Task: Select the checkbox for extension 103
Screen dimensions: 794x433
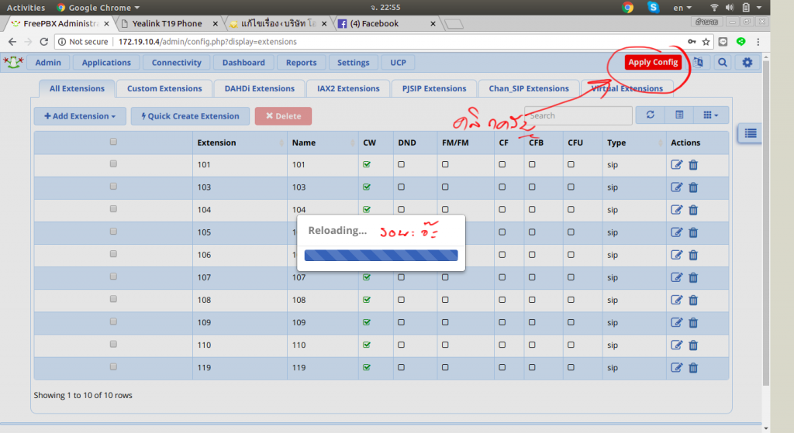Action: point(113,186)
